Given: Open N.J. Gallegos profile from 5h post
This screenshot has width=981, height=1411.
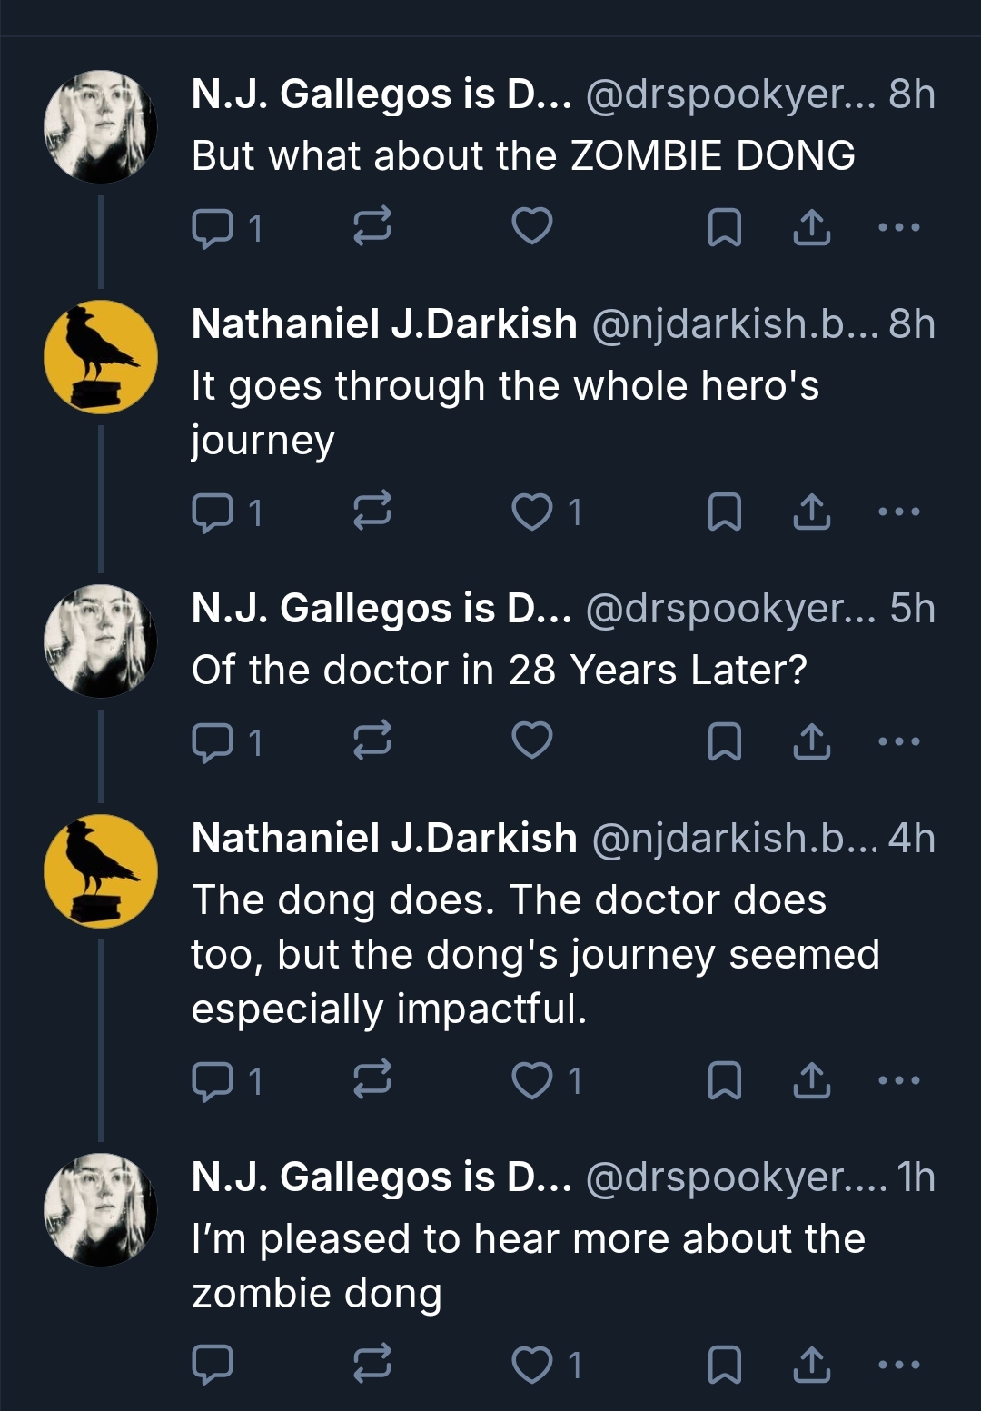Looking at the screenshot, I should pos(381,609).
